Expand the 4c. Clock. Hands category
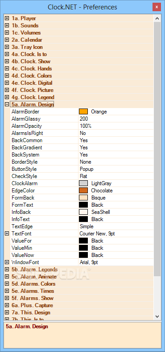This screenshot has height=352, width=165. (7, 69)
